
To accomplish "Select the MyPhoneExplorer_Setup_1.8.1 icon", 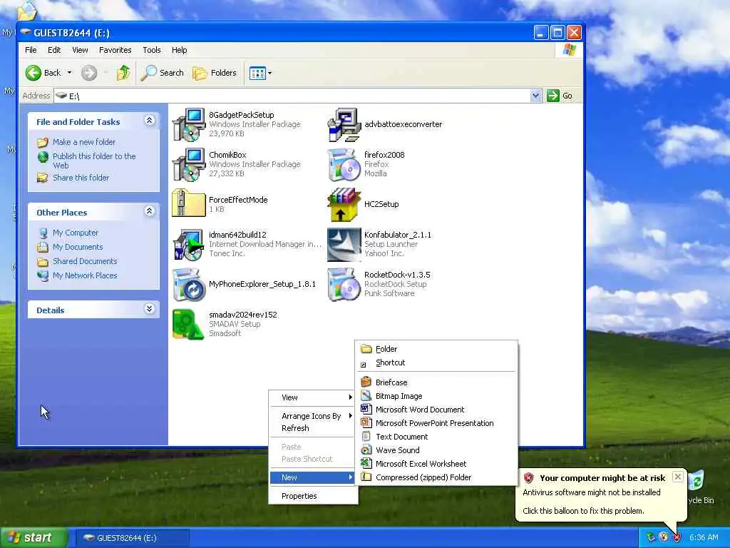I will click(189, 284).
